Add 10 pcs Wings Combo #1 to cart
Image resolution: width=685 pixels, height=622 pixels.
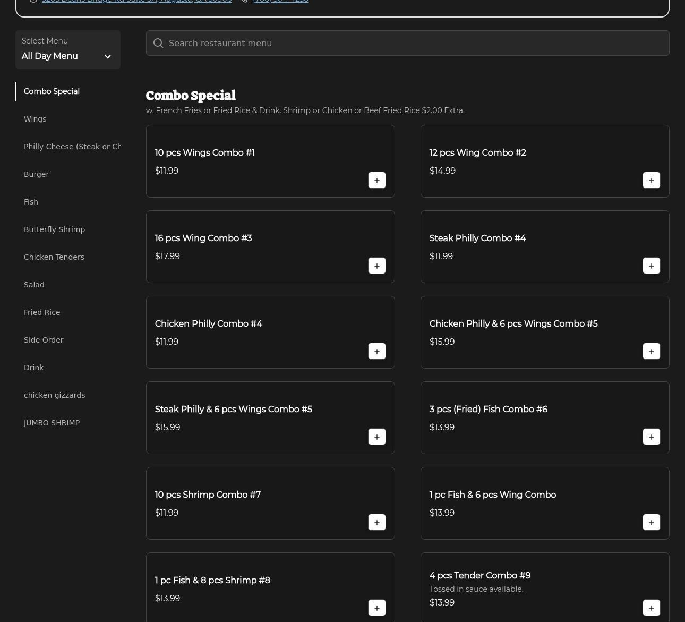pyautogui.click(x=376, y=181)
